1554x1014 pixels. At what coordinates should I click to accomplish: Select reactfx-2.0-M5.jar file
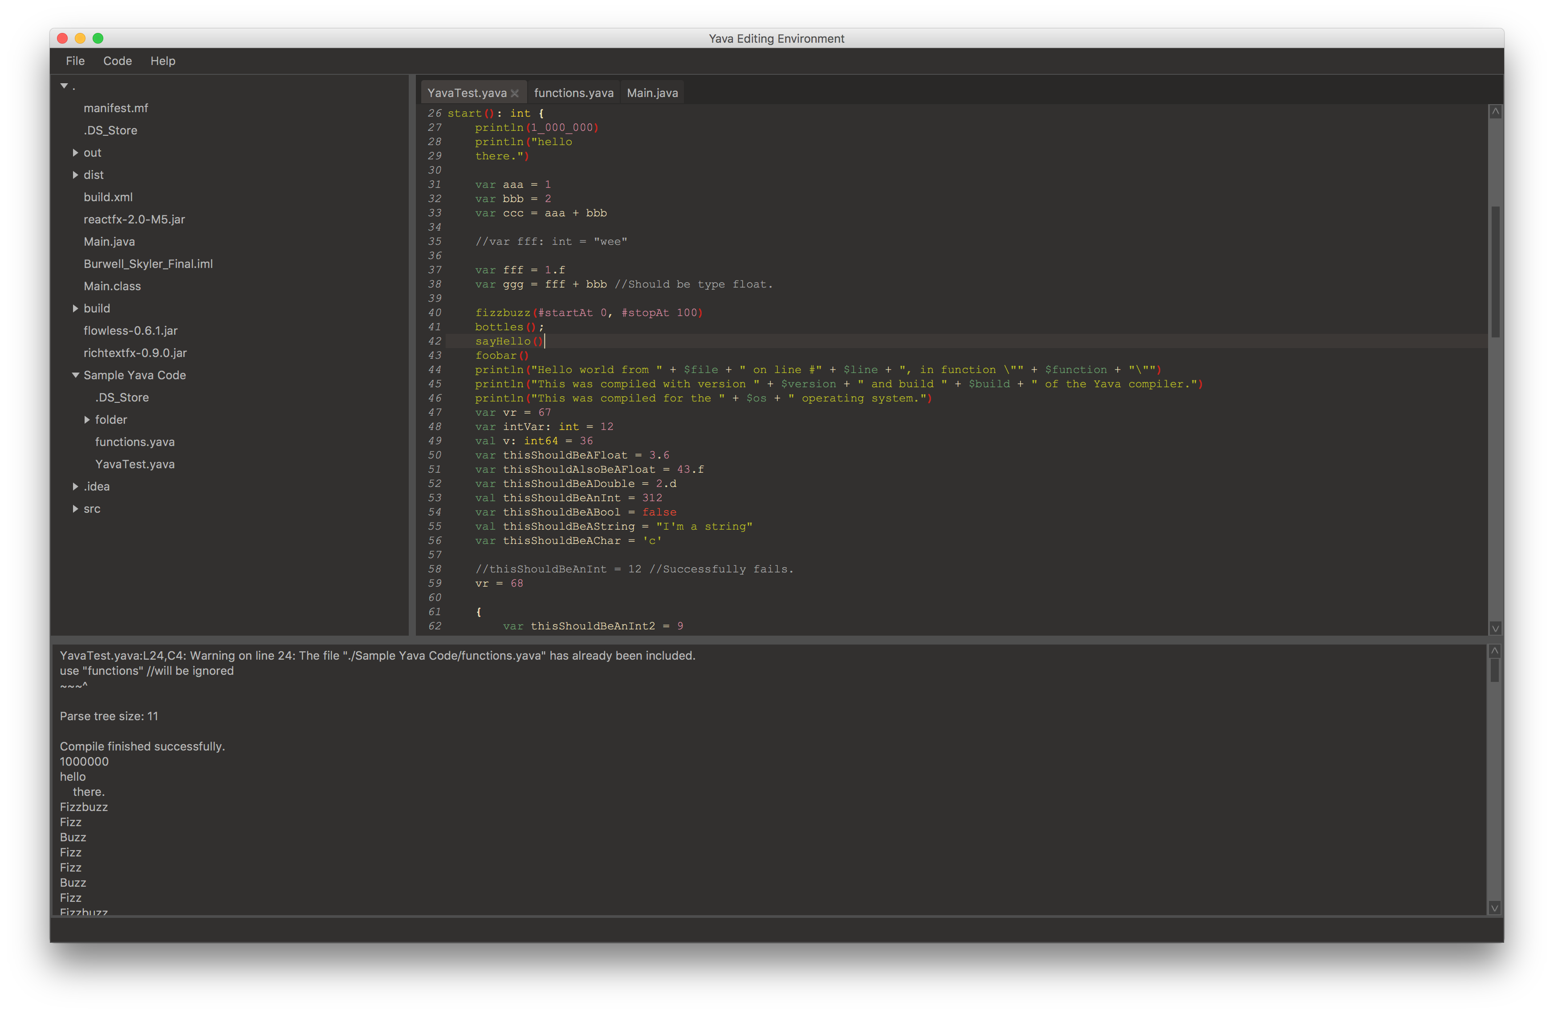(134, 219)
